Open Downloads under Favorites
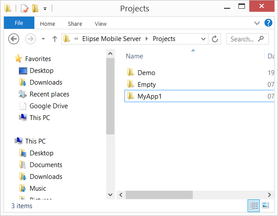 [46, 82]
